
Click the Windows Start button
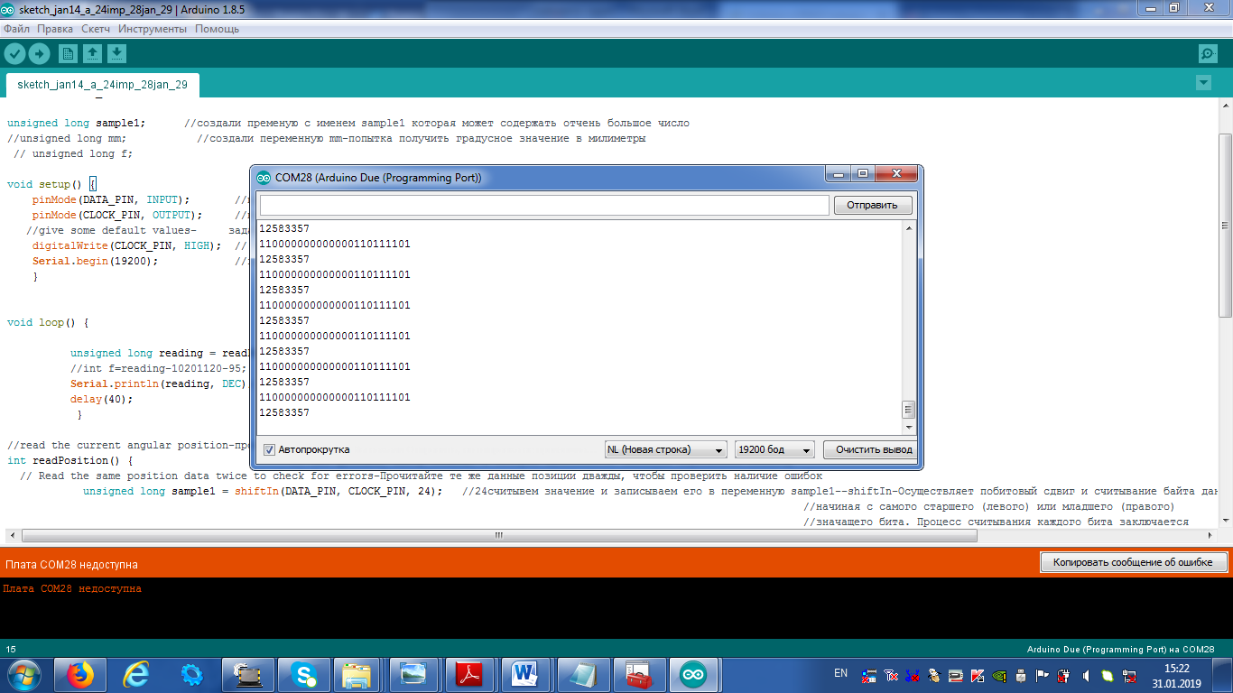point(24,674)
